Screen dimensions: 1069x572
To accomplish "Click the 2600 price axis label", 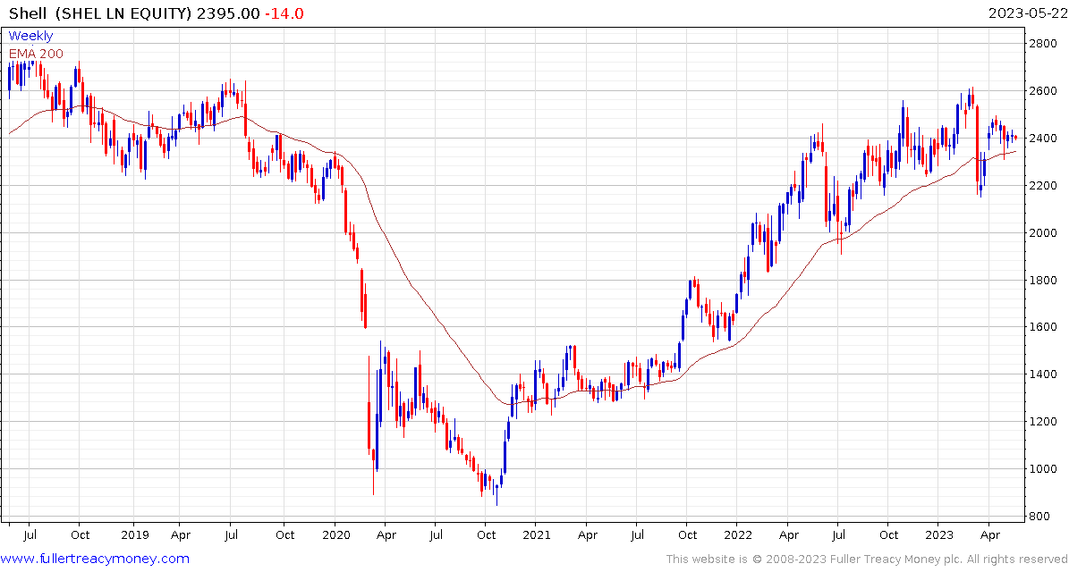I will click(x=1045, y=91).
